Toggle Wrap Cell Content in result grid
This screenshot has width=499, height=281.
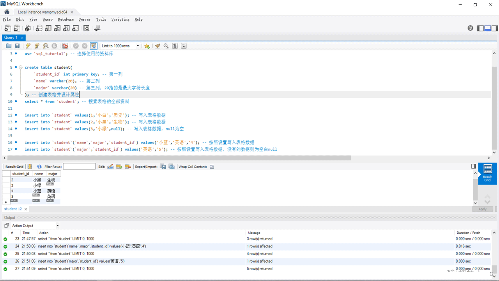tap(212, 166)
